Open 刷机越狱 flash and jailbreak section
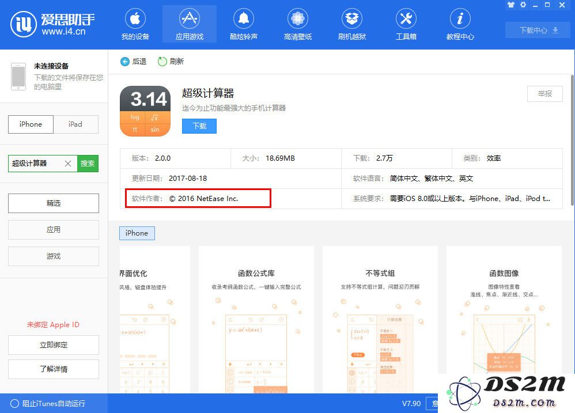 (352, 25)
